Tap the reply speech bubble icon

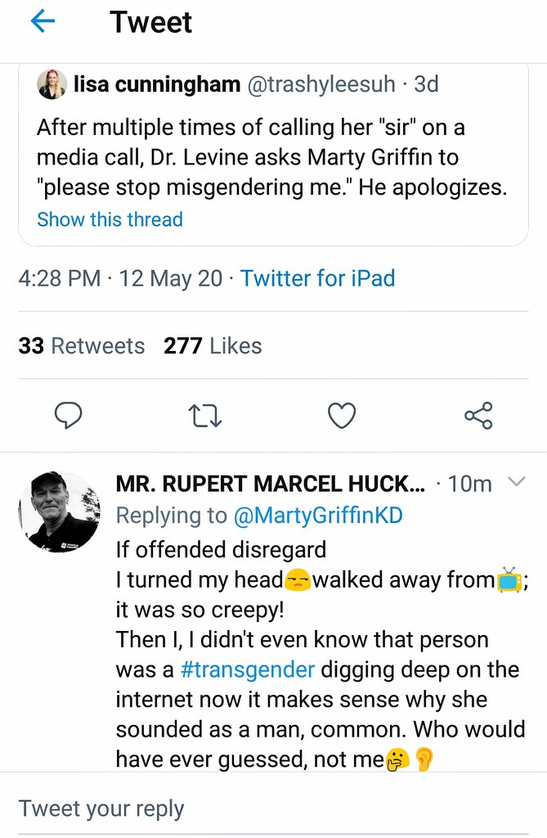(69, 416)
